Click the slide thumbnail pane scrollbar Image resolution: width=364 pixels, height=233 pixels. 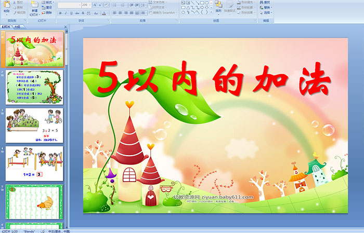pos(67,49)
